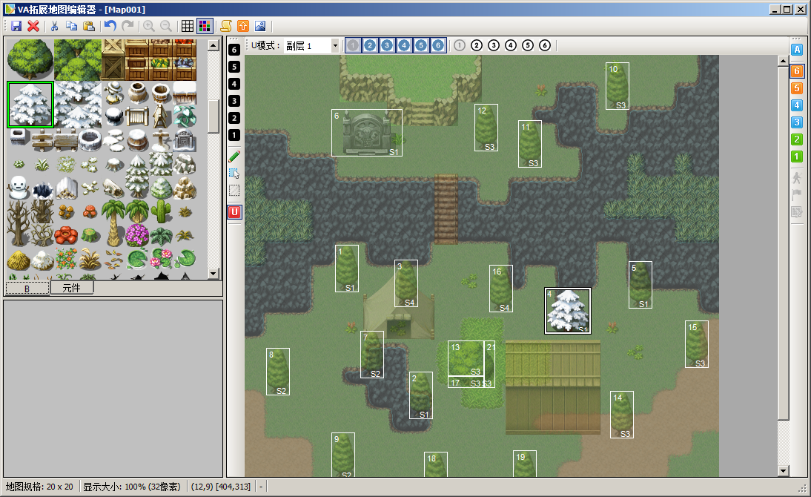Image resolution: width=811 pixels, height=497 pixels.
Task: Select blue layer 4 on right toolbar
Action: tap(796, 105)
